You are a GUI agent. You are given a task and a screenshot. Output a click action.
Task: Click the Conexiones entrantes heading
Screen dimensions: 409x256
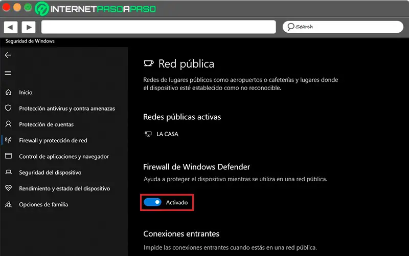point(181,233)
